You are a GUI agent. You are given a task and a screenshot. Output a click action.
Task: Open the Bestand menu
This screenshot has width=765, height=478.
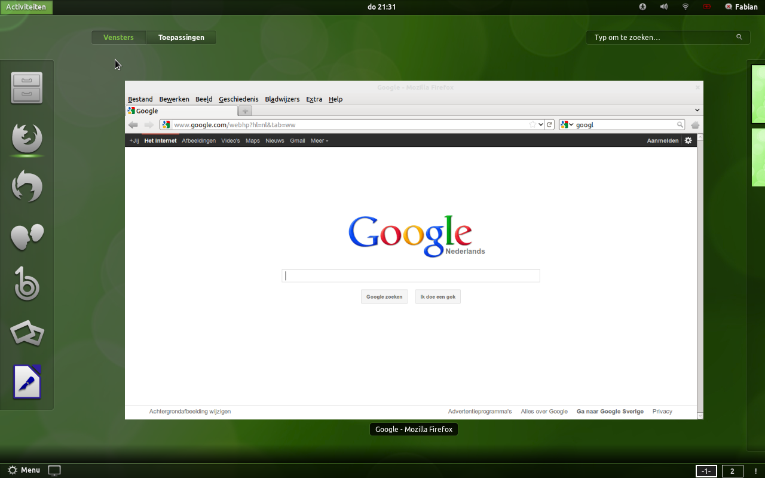(x=140, y=99)
